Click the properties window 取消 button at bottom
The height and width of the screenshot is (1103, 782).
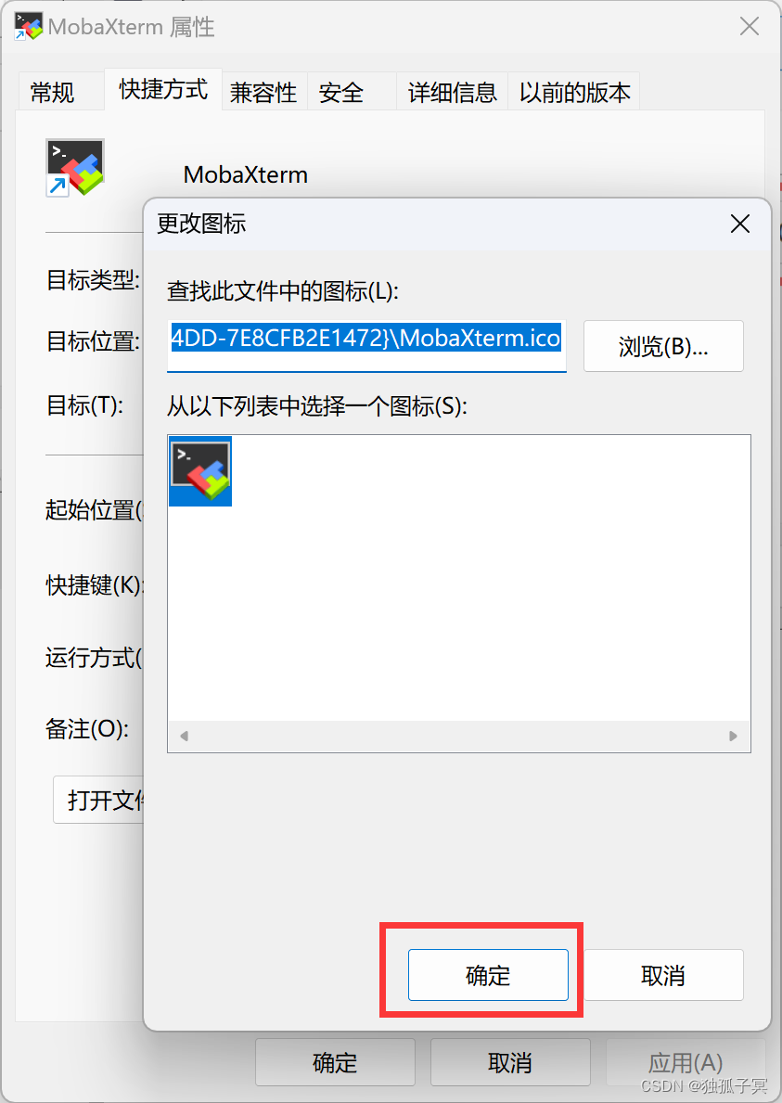(x=510, y=1062)
